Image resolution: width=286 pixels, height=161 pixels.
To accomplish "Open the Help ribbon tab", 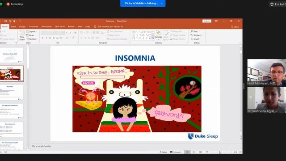I will tap(88, 27).
